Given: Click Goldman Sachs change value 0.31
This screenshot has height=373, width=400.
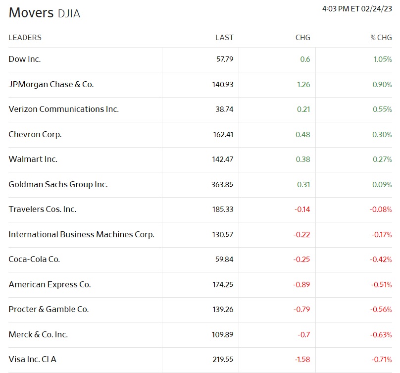Looking at the screenshot, I should (303, 184).
